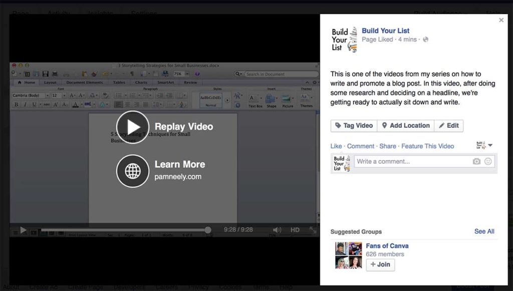Open the emoji picker in the comment box
Viewport: 513px width, 291px height.
point(488,161)
